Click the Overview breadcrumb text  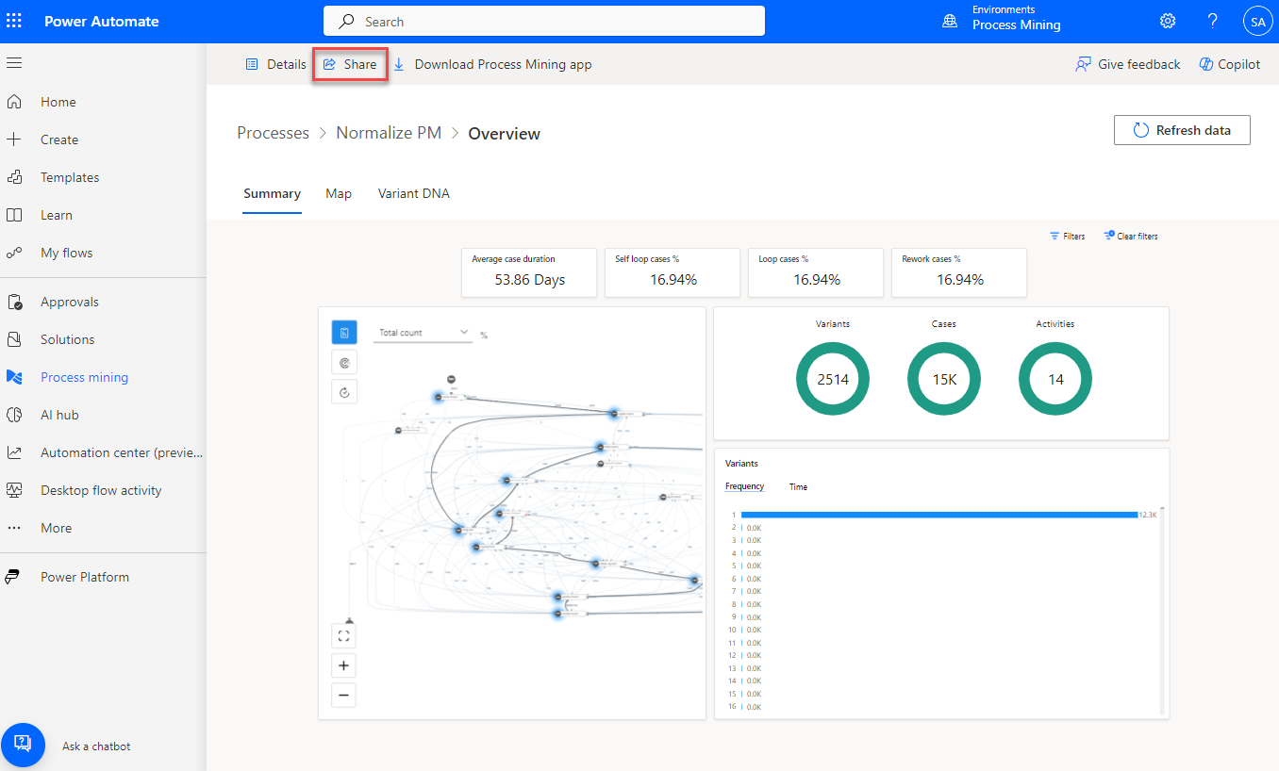point(505,134)
